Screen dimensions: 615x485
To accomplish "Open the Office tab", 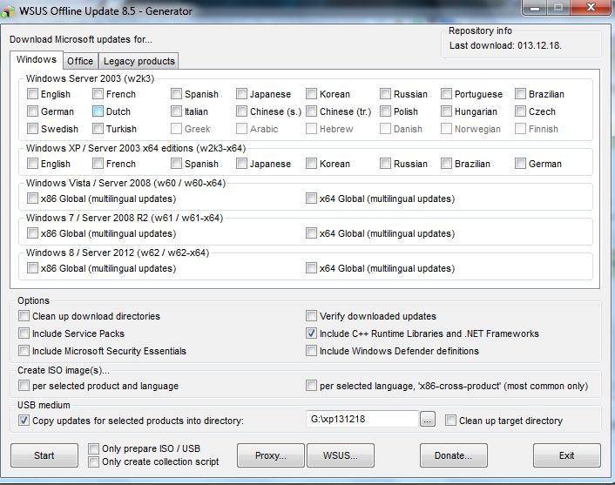I will [x=80, y=61].
